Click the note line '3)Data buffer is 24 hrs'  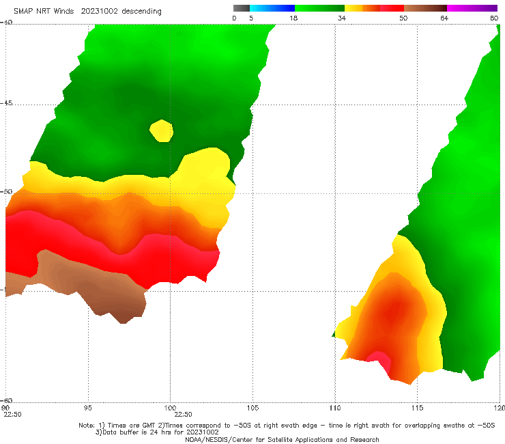click(x=157, y=432)
